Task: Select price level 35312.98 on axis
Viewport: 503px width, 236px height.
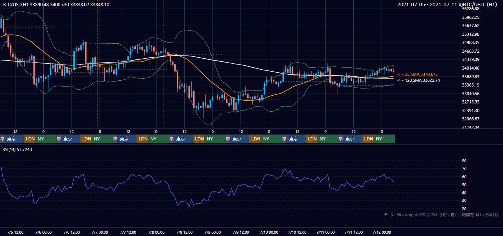Action: point(471,34)
